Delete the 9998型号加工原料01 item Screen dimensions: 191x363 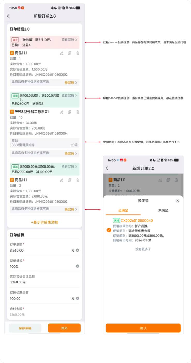click(x=78, y=112)
